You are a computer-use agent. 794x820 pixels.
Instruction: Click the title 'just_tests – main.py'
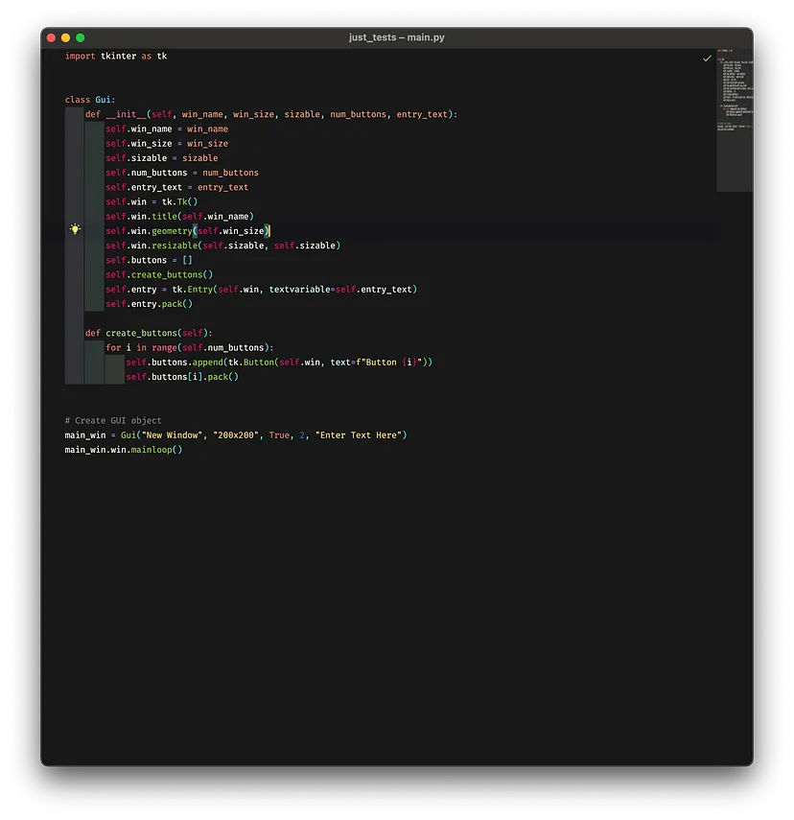tap(396, 37)
